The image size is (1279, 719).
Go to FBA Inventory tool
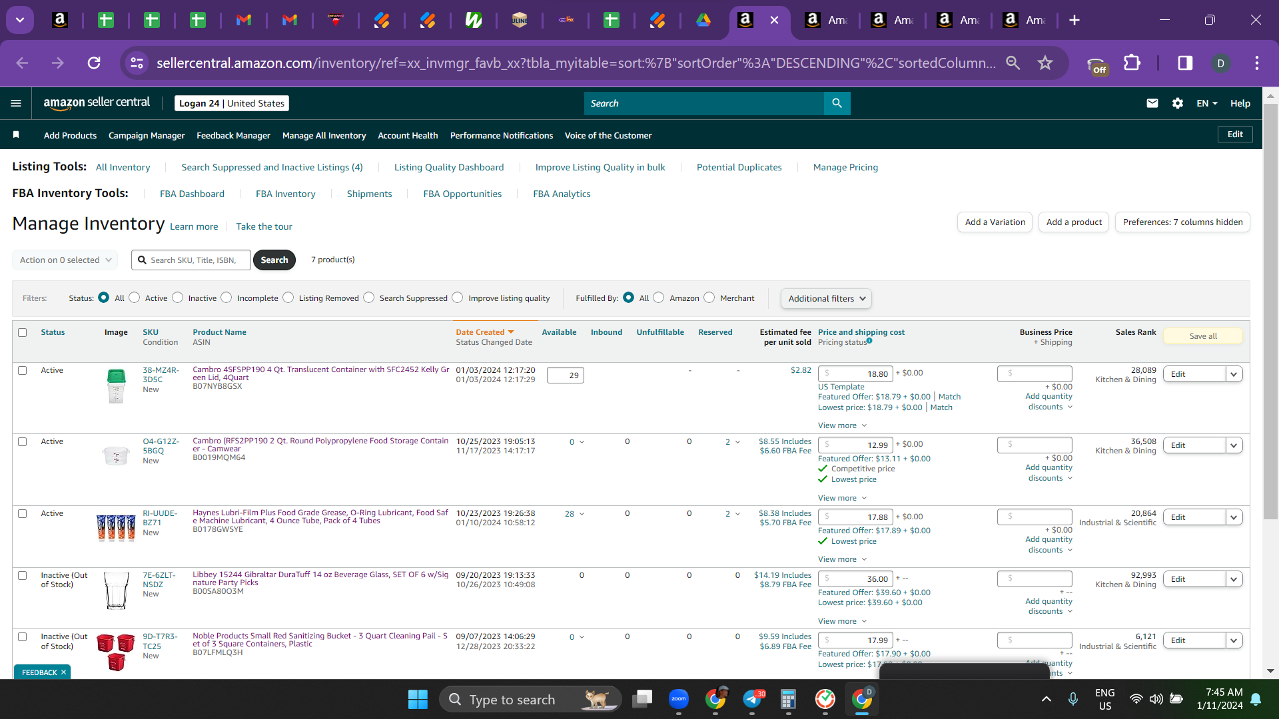pos(285,194)
